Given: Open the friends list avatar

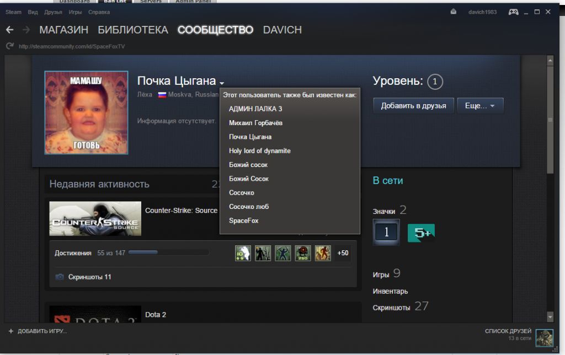Looking at the screenshot, I should [x=544, y=338].
